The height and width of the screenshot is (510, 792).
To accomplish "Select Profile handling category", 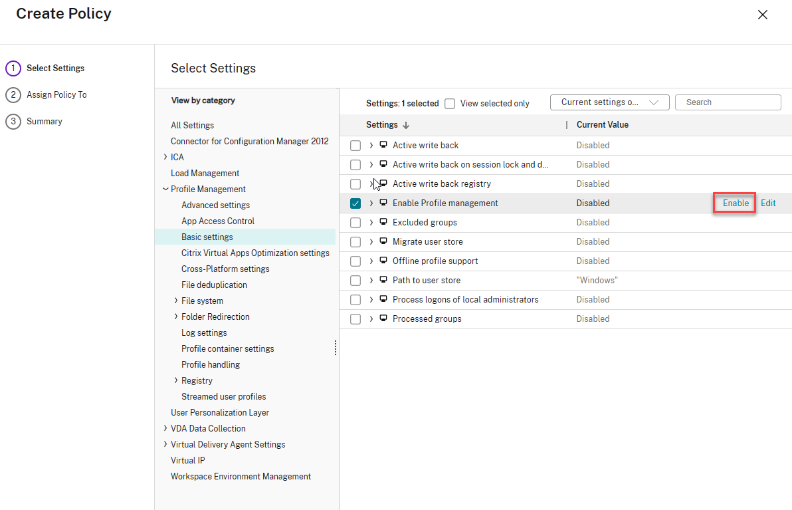I will (x=211, y=364).
